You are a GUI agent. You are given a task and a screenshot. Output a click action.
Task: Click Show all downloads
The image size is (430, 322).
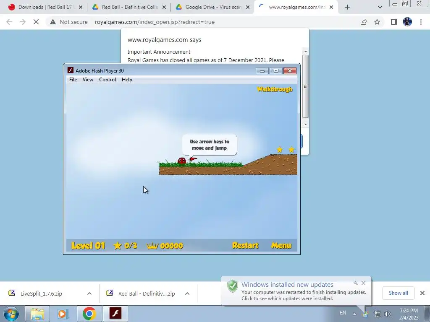(398, 293)
